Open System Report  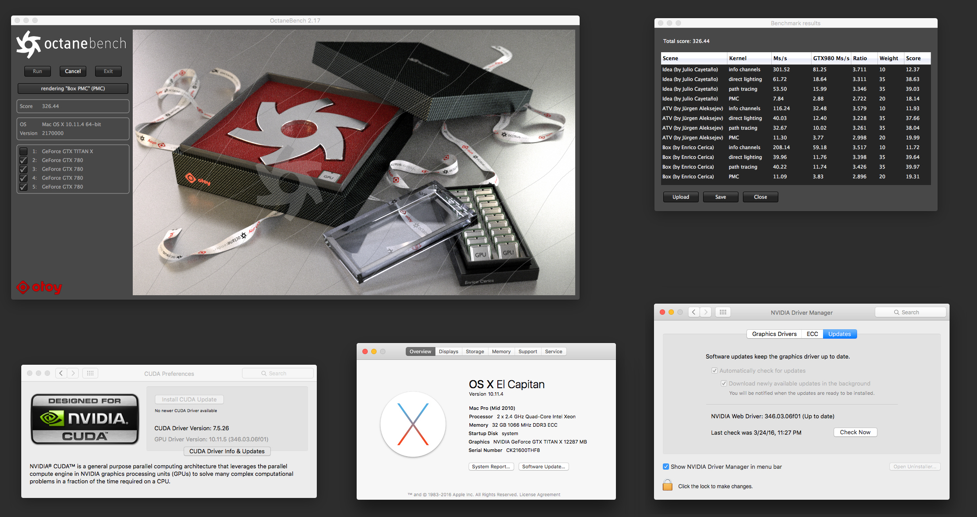[x=491, y=467]
